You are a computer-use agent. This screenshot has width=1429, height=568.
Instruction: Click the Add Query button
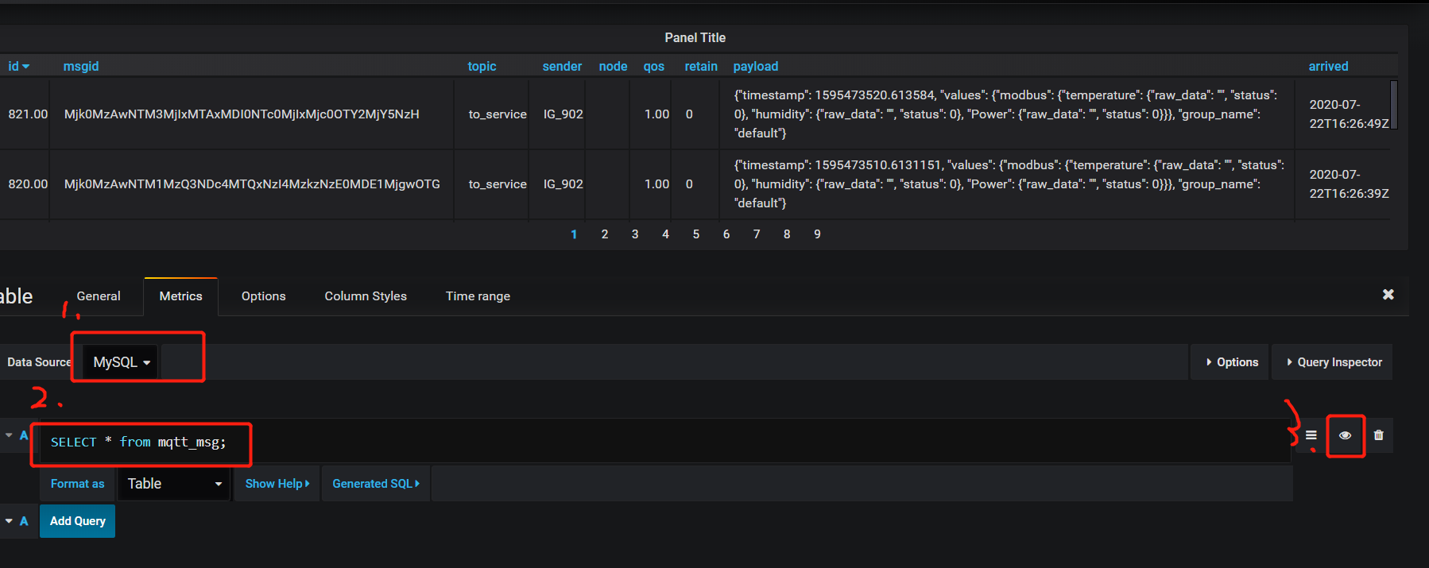pos(78,521)
